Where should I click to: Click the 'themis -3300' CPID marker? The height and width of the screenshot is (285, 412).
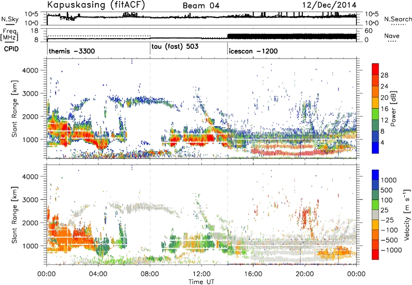coord(72,51)
